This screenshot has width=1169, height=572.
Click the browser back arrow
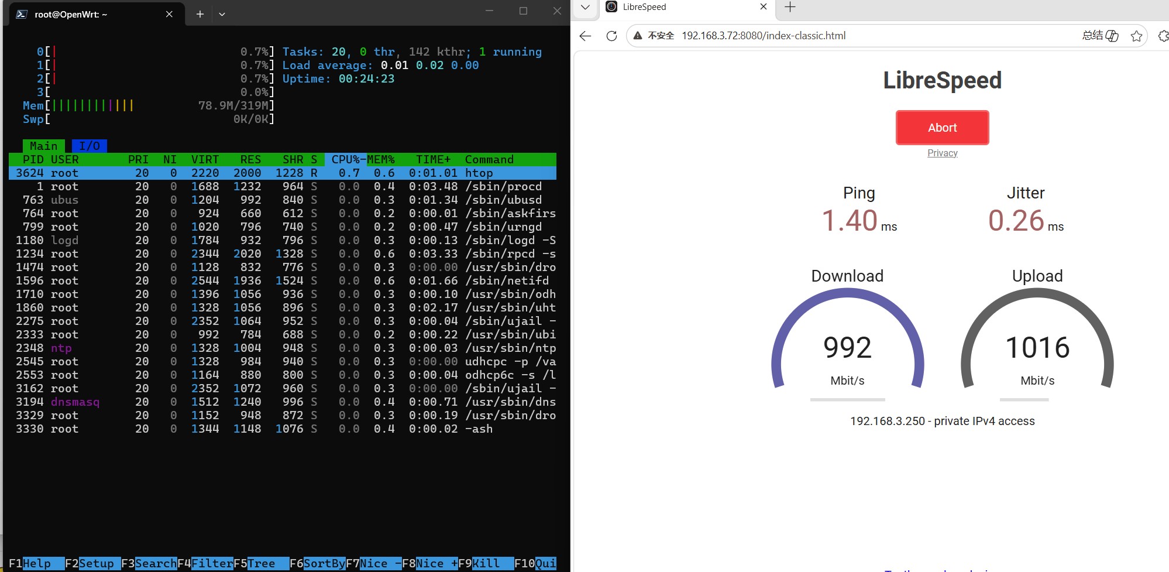tap(585, 36)
